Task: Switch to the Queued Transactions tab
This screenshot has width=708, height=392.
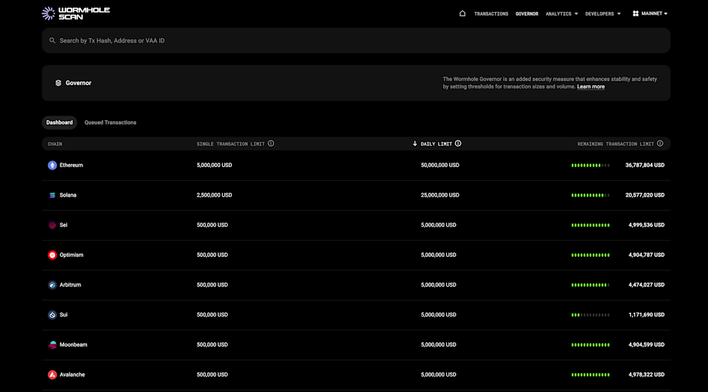Action: coord(110,123)
